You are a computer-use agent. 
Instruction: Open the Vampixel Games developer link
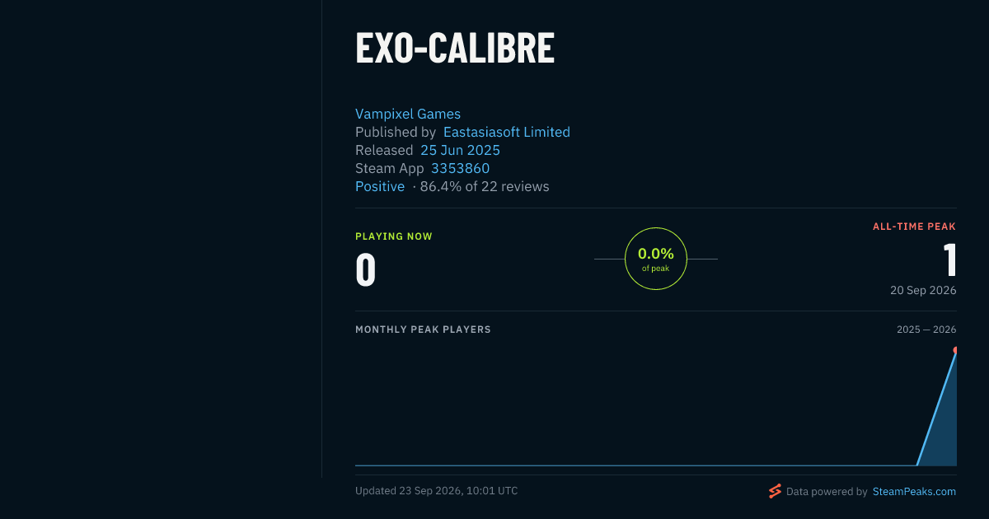[x=408, y=114]
